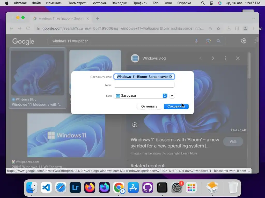Open System Preferences in dock
Image resolution: width=265 pixels, height=198 pixels.
click(x=176, y=187)
